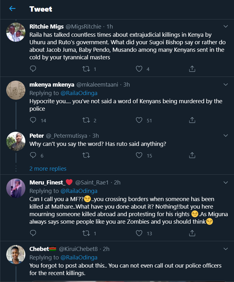Show 2 more replies
Image resolution: width=234 pixels, height=282 pixels.
coord(48,169)
